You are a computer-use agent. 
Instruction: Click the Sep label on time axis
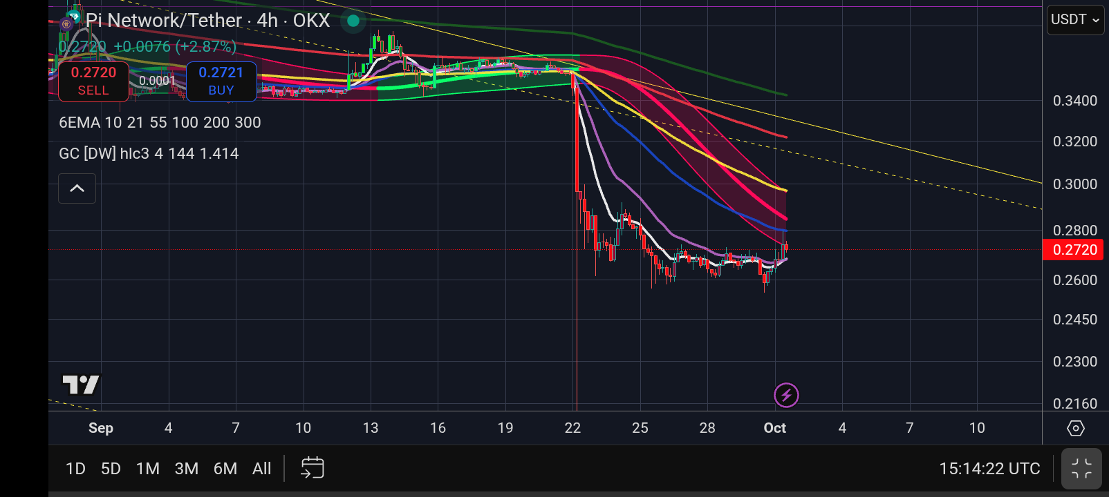tap(101, 428)
